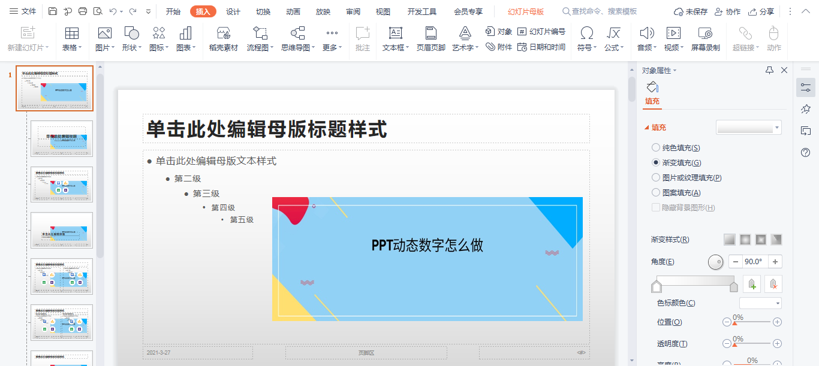Insert 幻灯片编号 slide number
This screenshot has width=819, height=366.
(541, 32)
